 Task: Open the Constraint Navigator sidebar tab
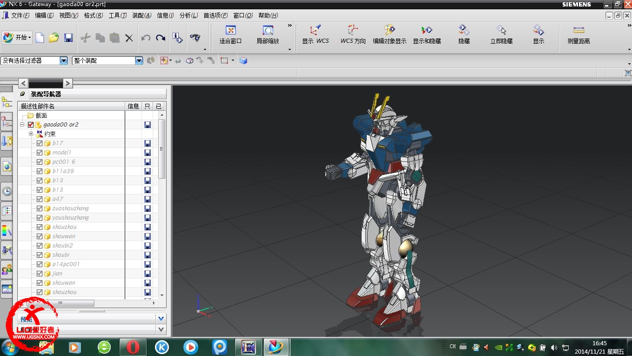coord(7,123)
